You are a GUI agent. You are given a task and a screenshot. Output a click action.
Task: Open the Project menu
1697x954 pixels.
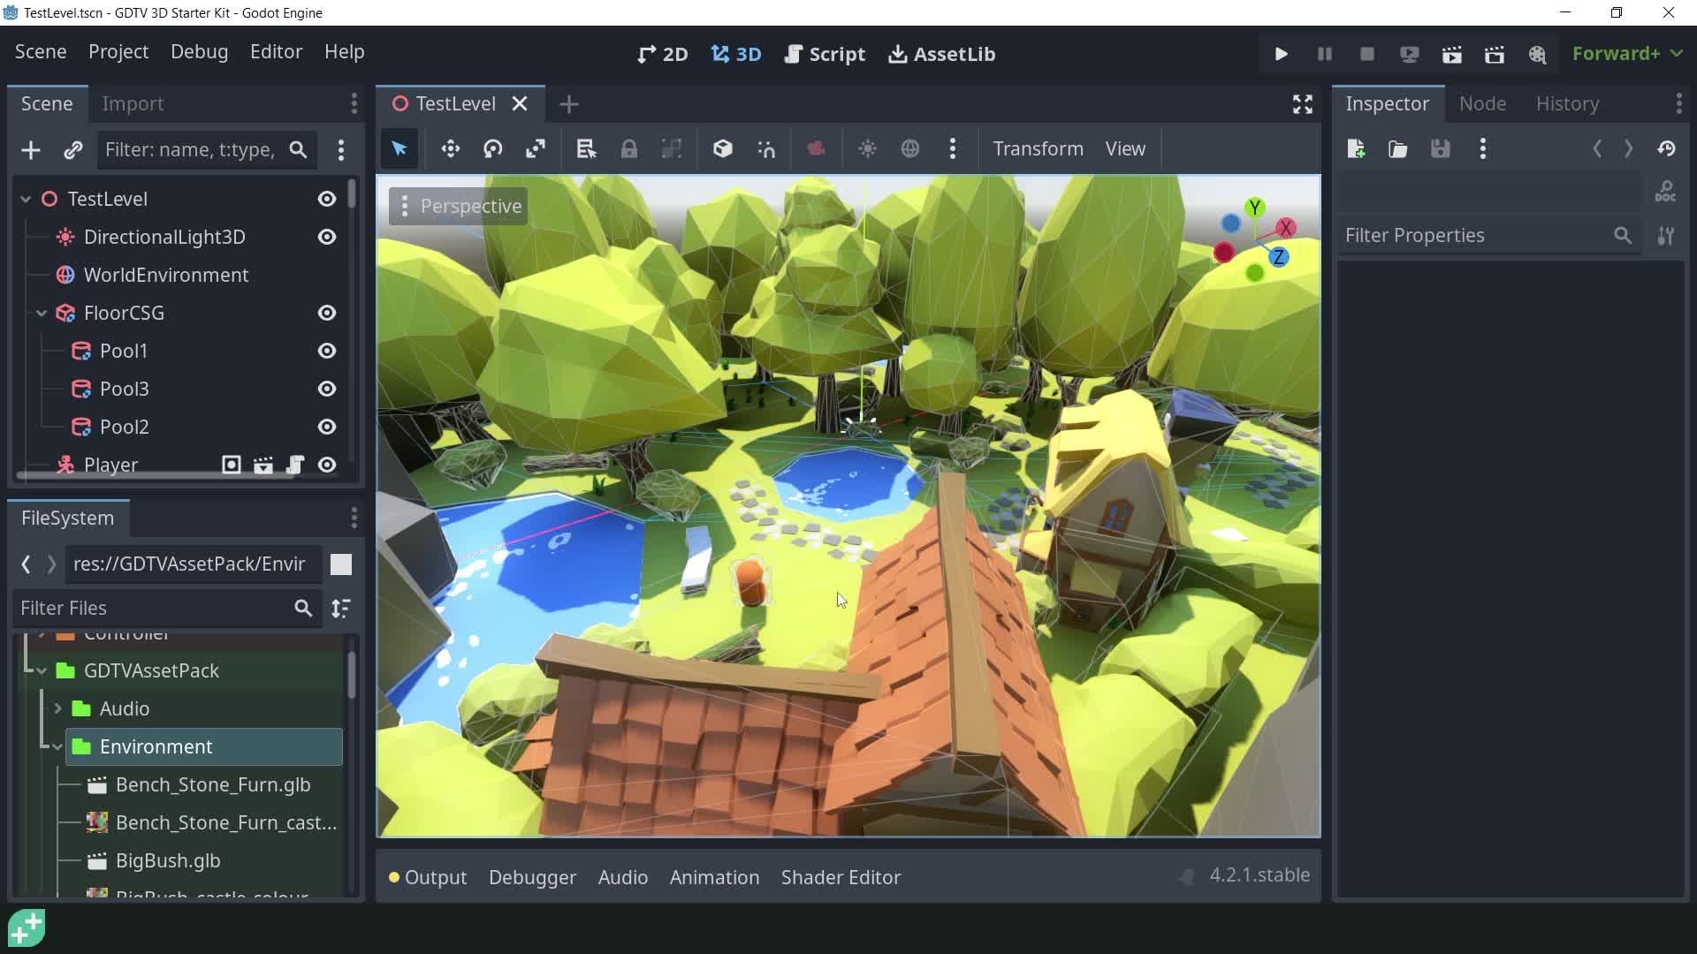pos(118,52)
